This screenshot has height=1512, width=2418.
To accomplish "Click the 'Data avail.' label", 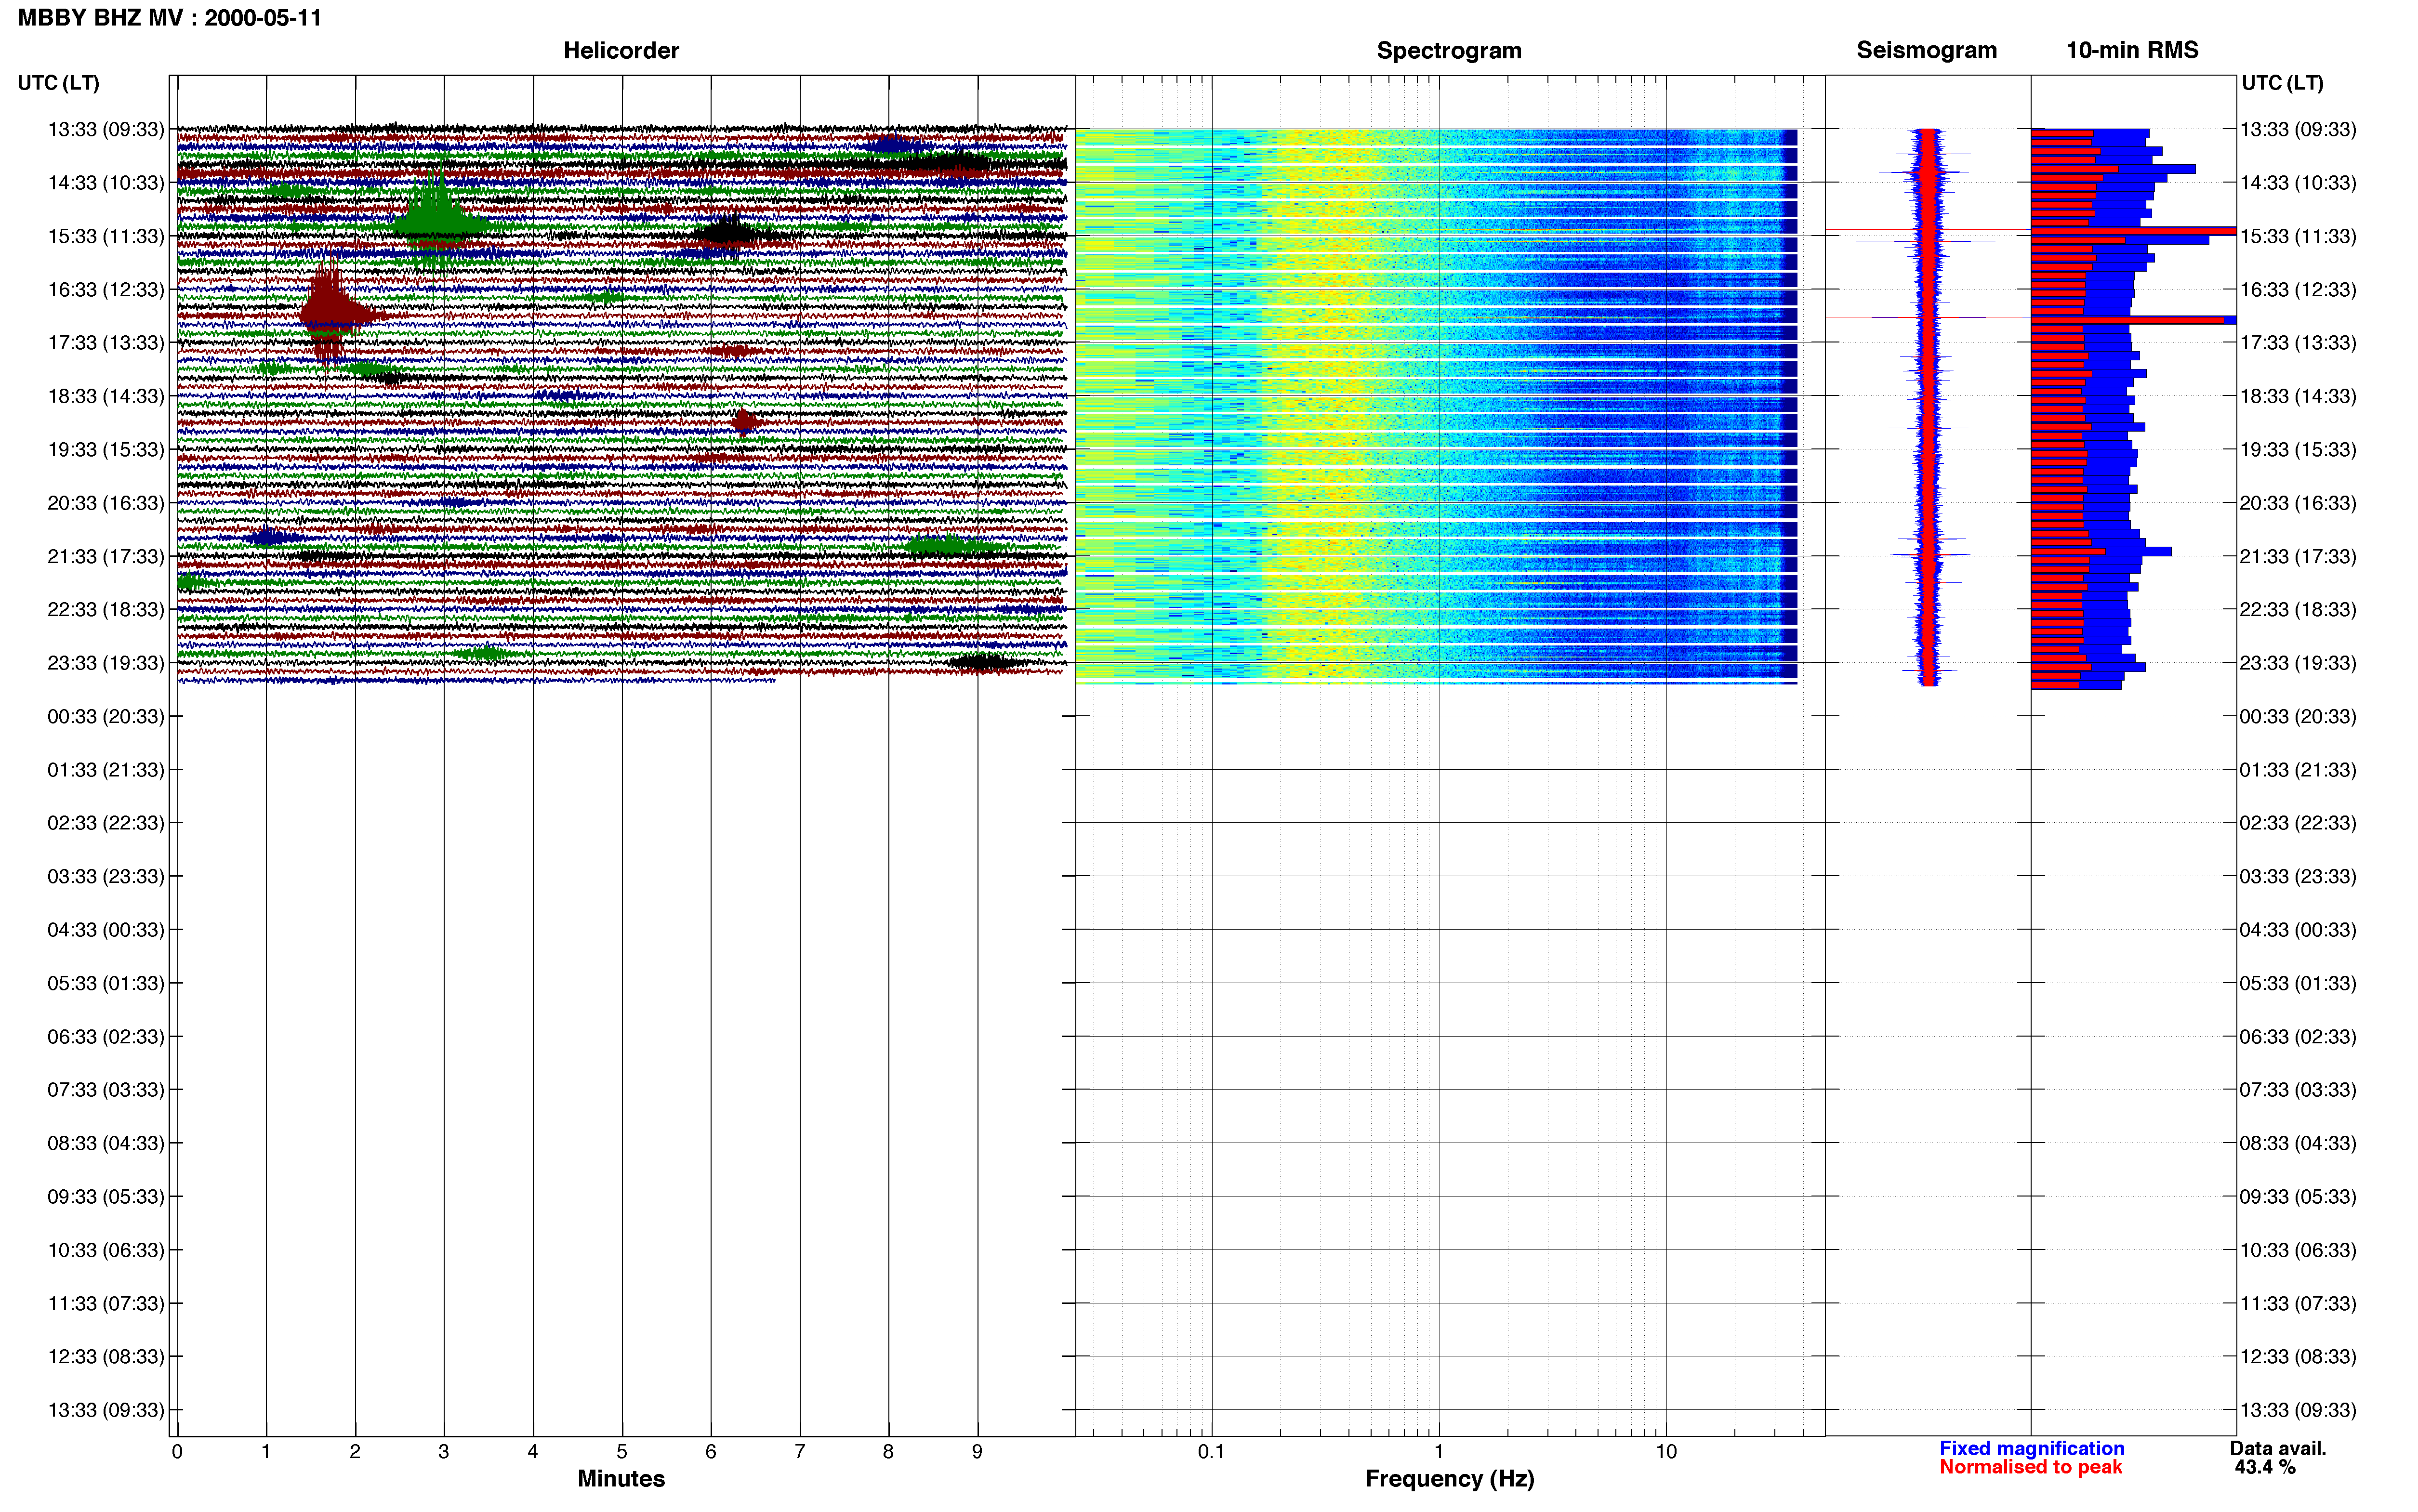I will [2278, 1448].
